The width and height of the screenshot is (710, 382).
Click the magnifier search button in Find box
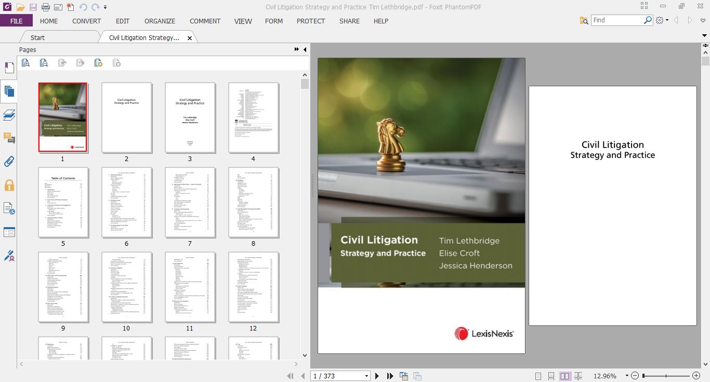point(648,20)
